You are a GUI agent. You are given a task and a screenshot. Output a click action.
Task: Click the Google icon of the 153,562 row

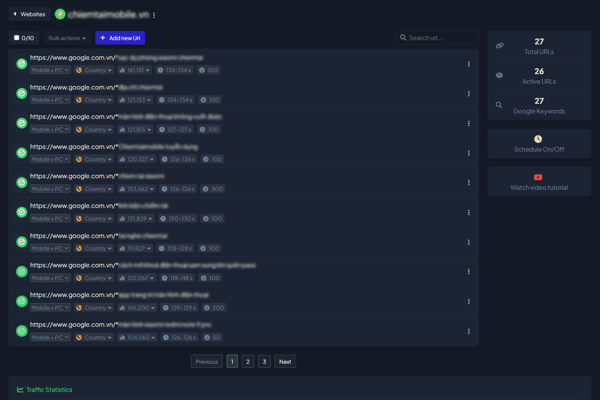point(22,182)
